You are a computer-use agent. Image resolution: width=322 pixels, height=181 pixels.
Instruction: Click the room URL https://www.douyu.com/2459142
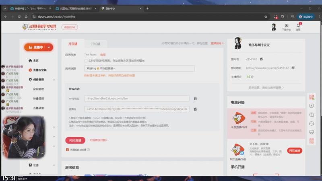click(x=267, y=68)
